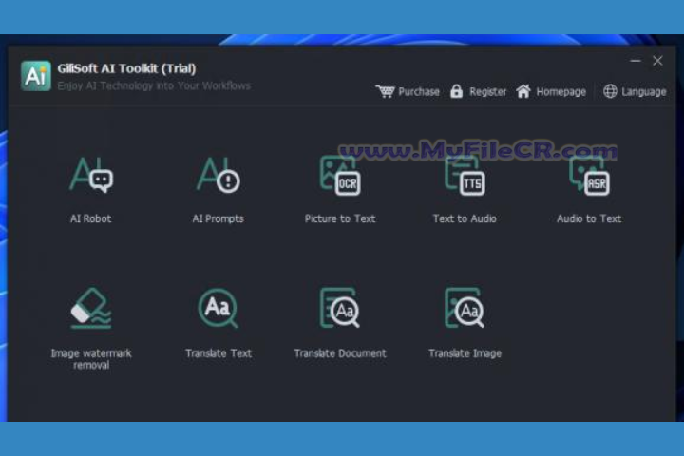
Task: Click the Language globe icon
Action: point(610,91)
